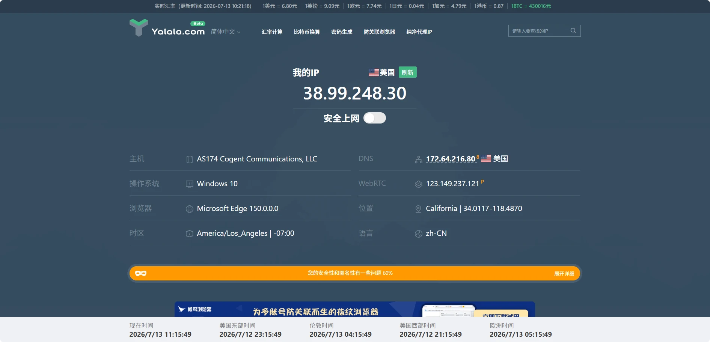Click the timezone icon beside America/Los_Angeles

click(190, 234)
